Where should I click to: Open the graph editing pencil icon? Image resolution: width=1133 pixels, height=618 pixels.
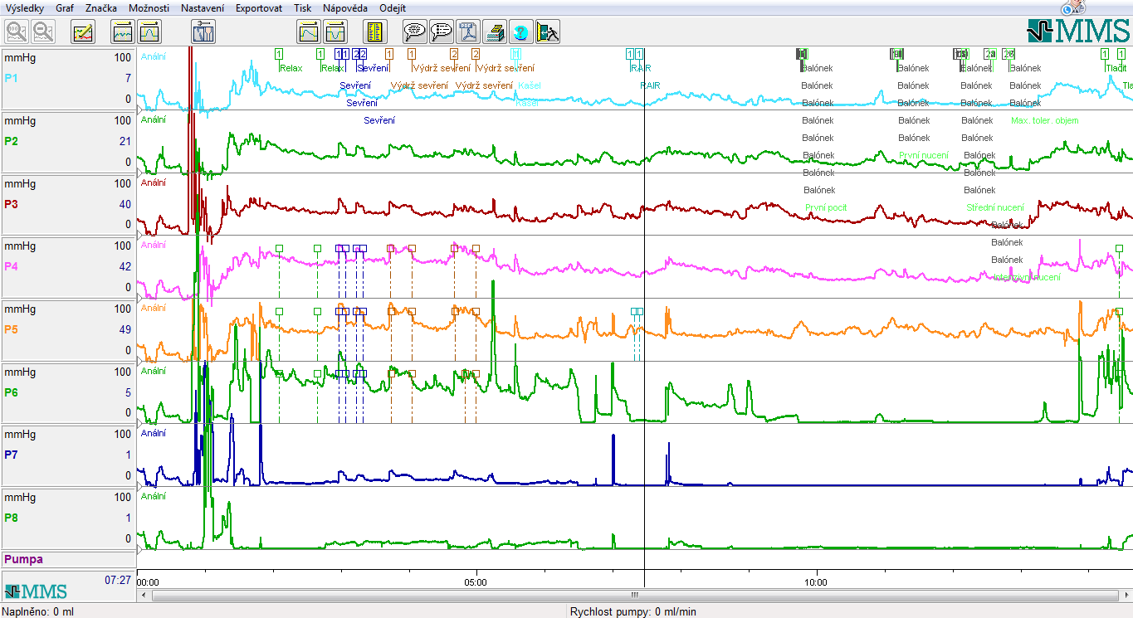pyautogui.click(x=83, y=32)
